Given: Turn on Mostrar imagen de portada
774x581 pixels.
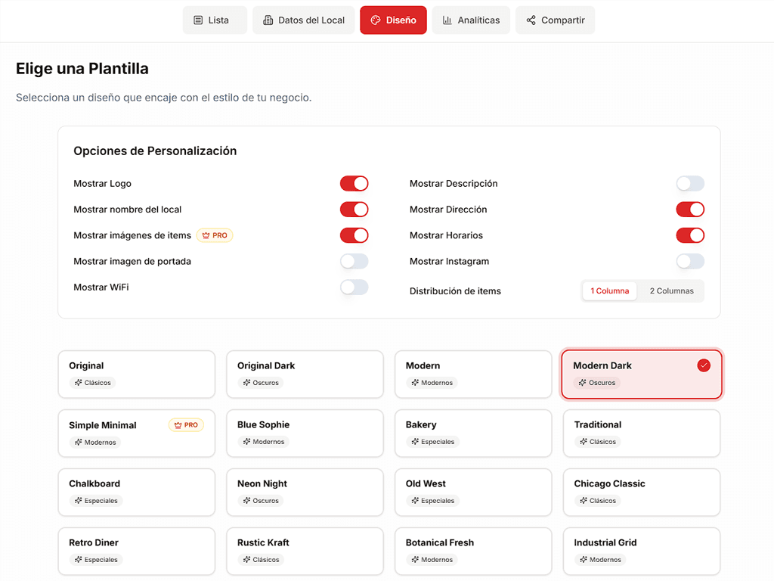Looking at the screenshot, I should tap(354, 262).
